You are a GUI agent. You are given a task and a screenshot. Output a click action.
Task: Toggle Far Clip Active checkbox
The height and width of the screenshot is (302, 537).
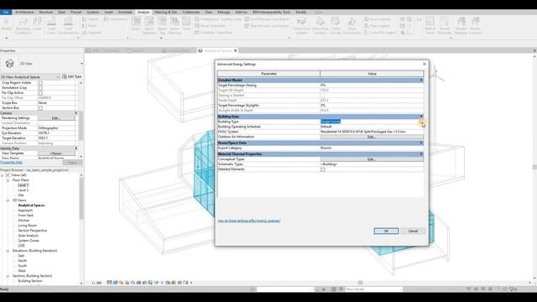pos(40,93)
